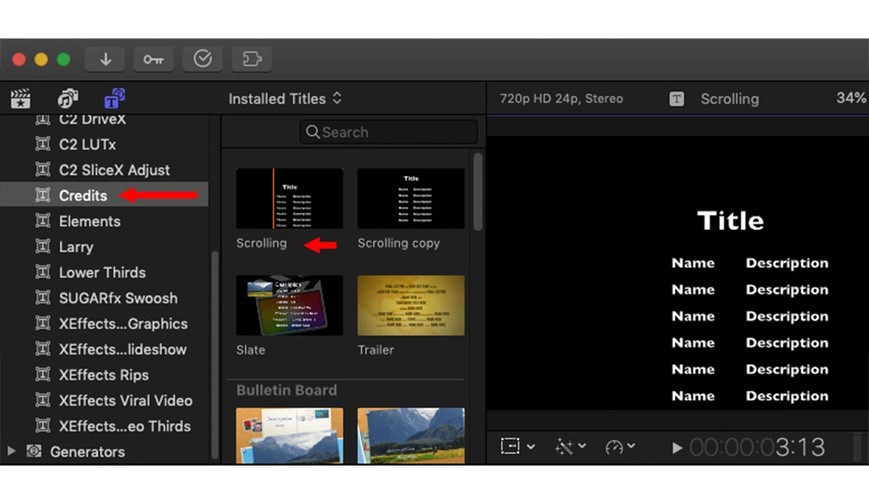
Task: Click the 34% viewer zoom level
Action: click(850, 99)
